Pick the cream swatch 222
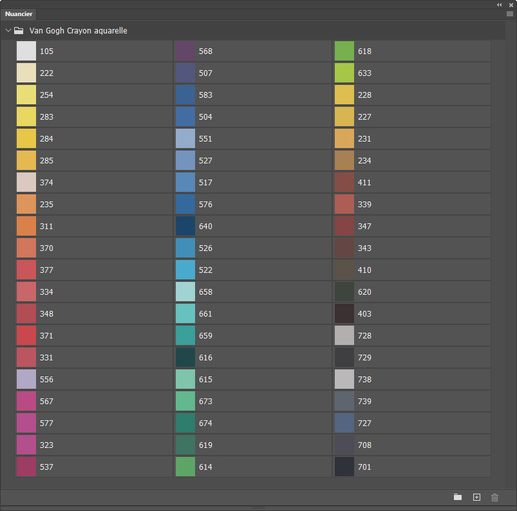This screenshot has height=511, width=517. tap(26, 73)
